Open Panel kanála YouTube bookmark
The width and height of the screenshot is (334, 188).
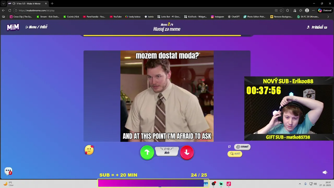(94, 17)
